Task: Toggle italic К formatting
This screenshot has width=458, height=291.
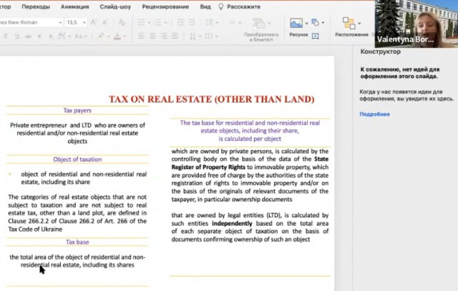Action: pyautogui.click(x=6, y=37)
